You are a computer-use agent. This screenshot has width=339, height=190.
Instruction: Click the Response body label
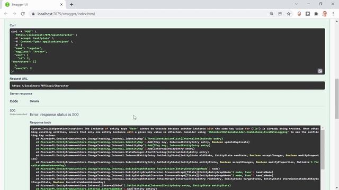[x=40, y=122]
